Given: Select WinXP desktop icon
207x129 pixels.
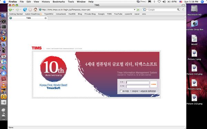Looking at the screenshot, I should pos(194,40).
